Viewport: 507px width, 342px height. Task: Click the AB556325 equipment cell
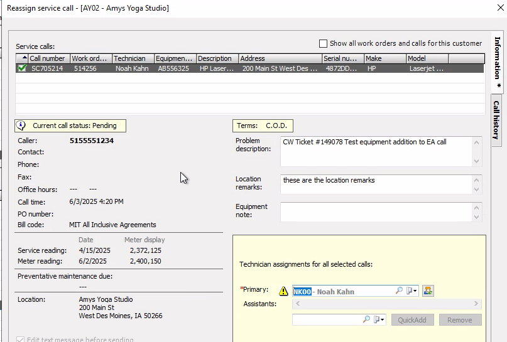tap(173, 68)
